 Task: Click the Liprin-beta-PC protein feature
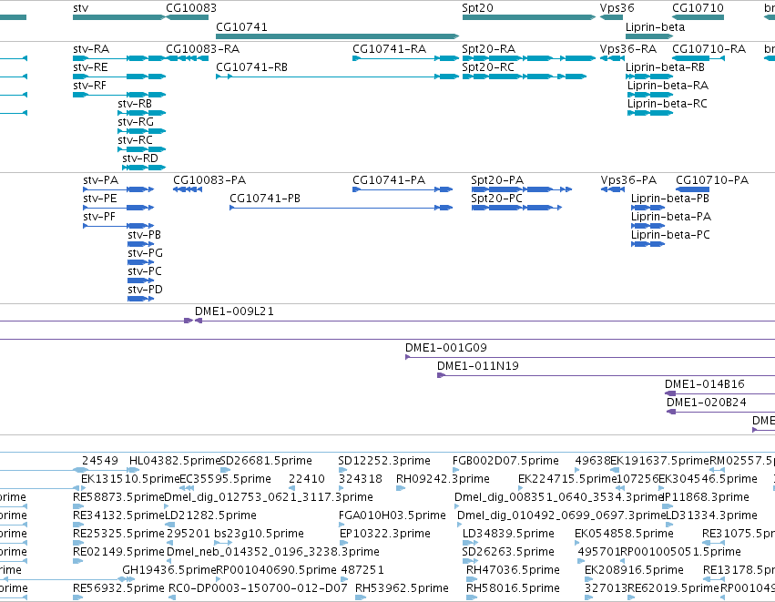click(648, 244)
